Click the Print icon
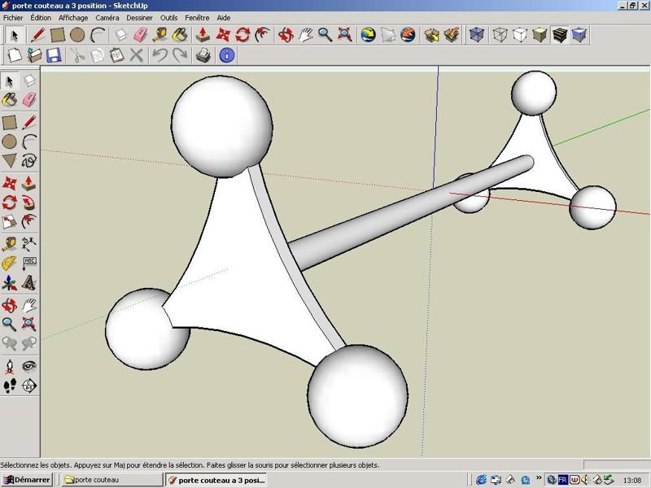This screenshot has width=651, height=488. click(x=203, y=55)
